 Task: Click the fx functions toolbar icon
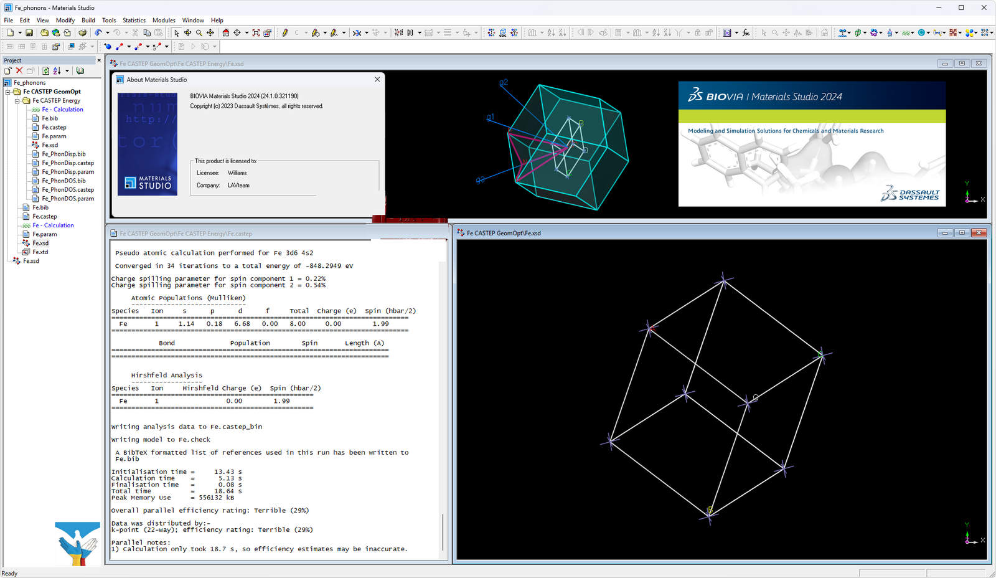746,32
